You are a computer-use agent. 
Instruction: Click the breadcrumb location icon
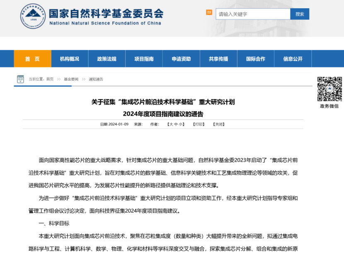[x=20, y=79]
